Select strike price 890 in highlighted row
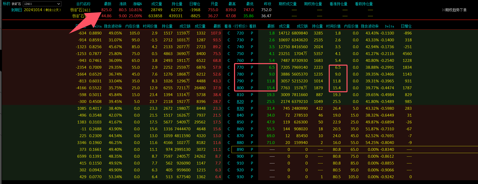This screenshot has height=184, width=478. point(240,150)
